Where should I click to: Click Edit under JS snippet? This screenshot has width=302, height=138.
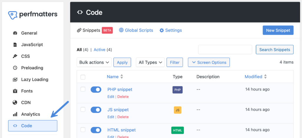(111, 117)
